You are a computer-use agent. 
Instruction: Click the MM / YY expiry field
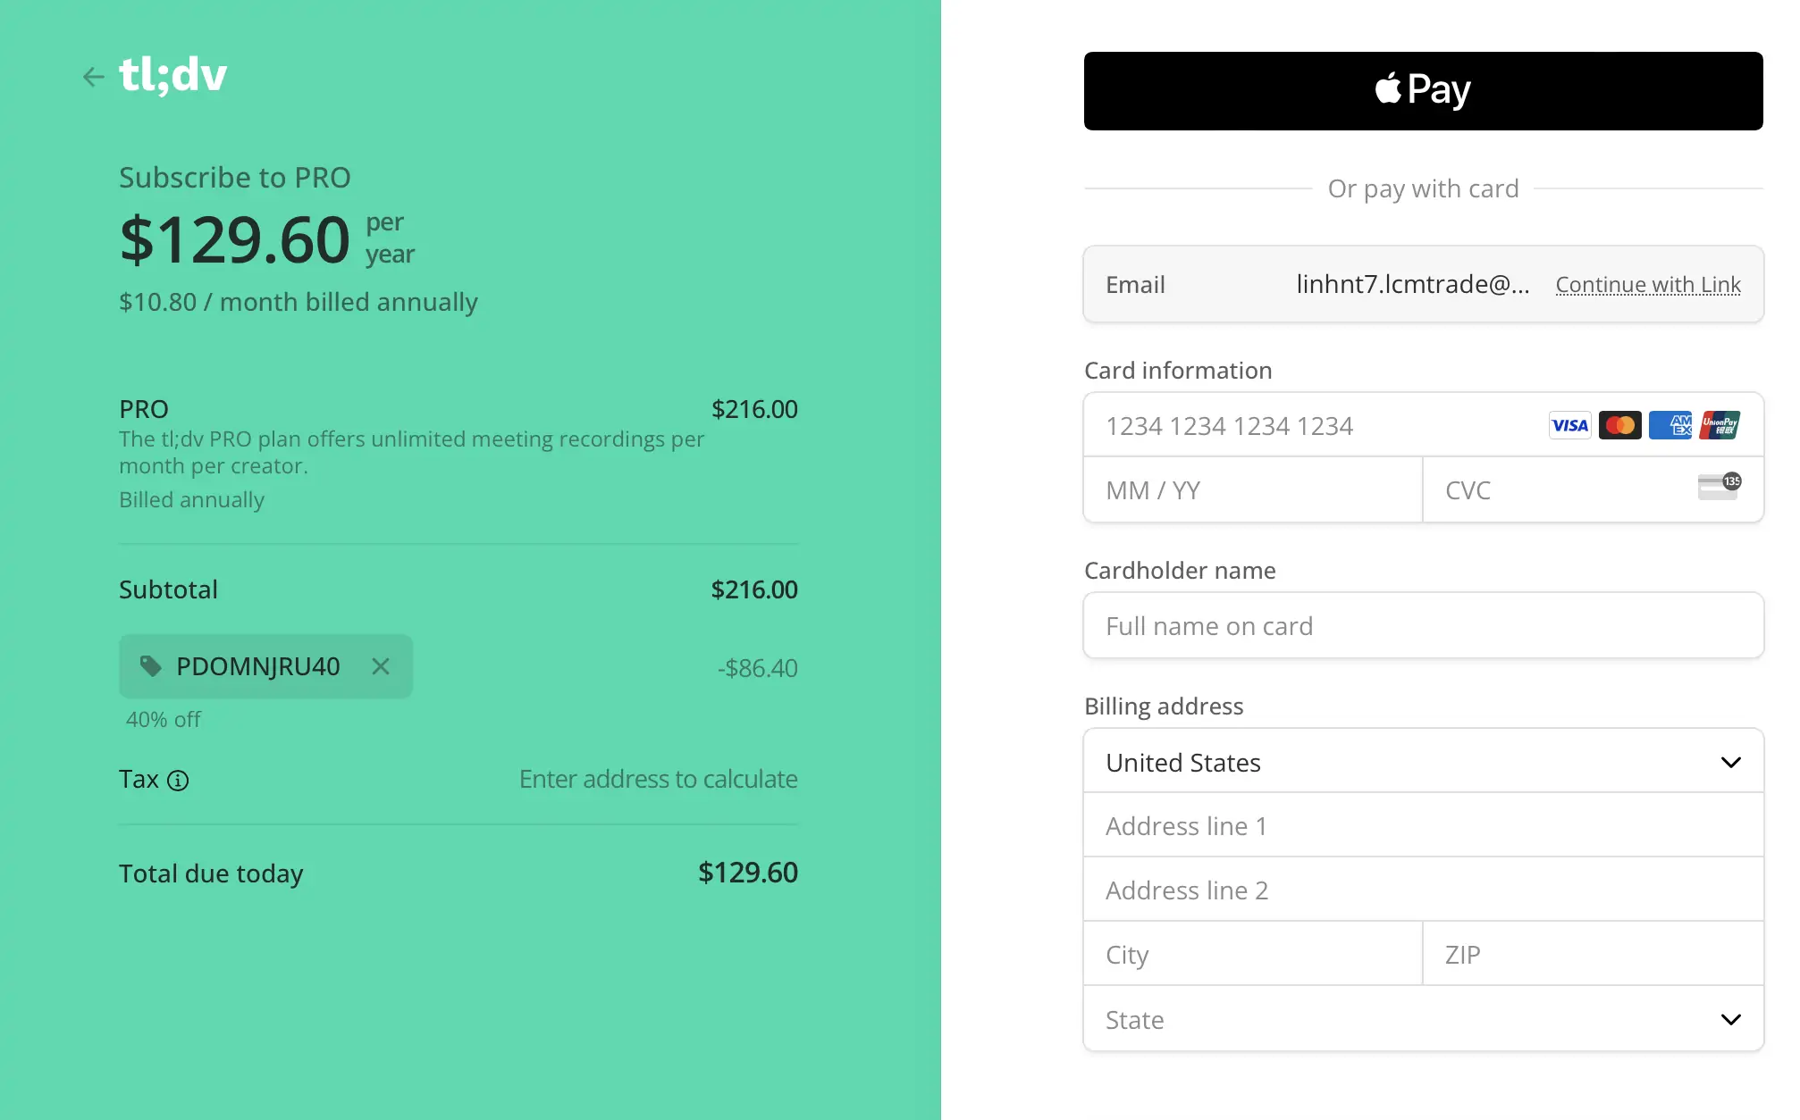tap(1252, 490)
